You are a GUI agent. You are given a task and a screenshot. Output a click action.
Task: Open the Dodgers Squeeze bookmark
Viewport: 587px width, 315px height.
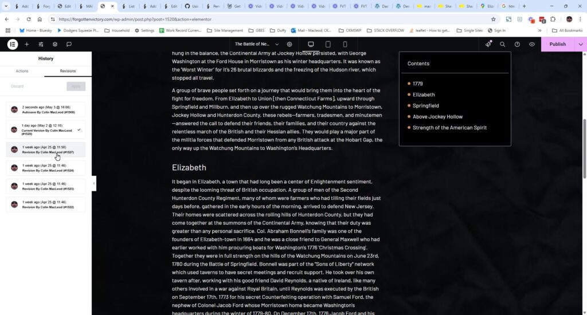pos(78,30)
